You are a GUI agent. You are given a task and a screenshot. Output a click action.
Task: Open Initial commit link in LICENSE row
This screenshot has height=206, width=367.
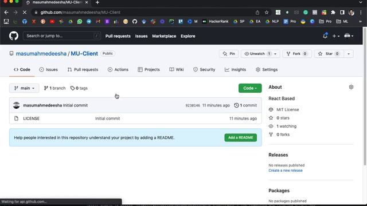pyautogui.click(x=107, y=118)
